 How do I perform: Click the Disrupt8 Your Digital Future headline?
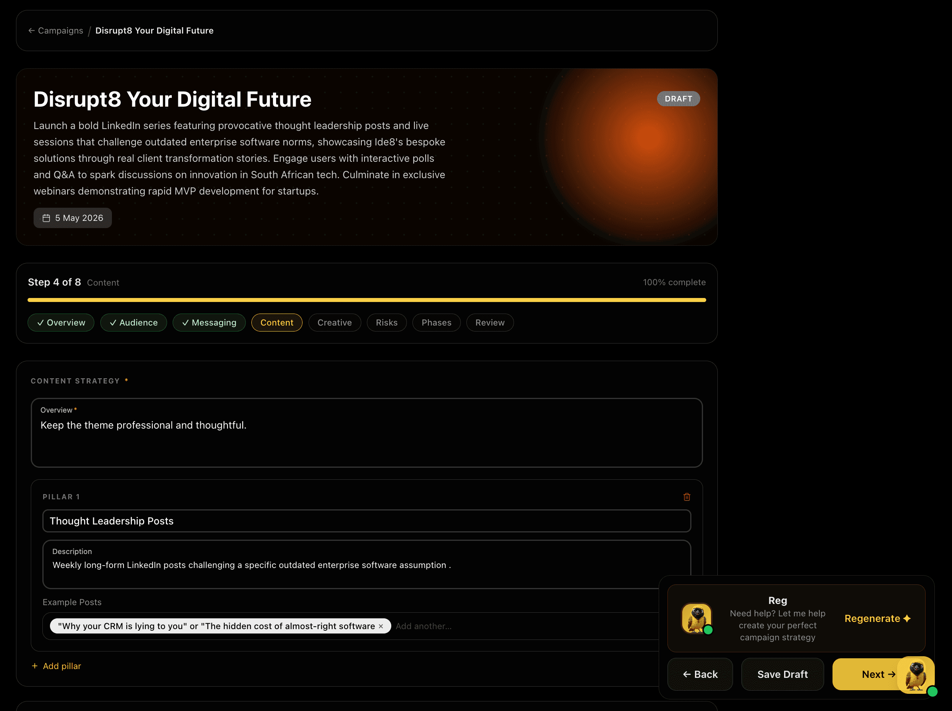pyautogui.click(x=172, y=99)
